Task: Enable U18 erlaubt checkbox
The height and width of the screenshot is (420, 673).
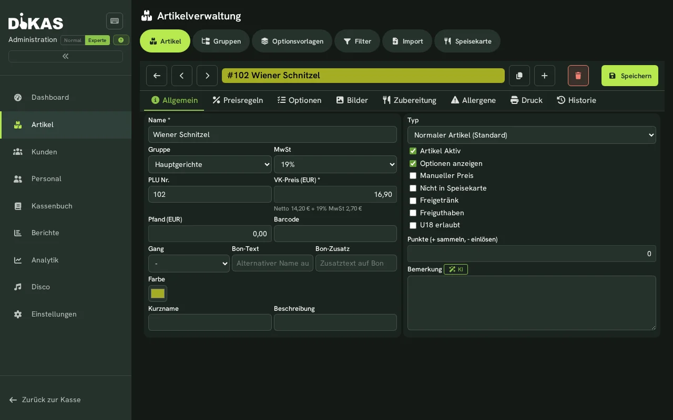Action: (x=413, y=225)
